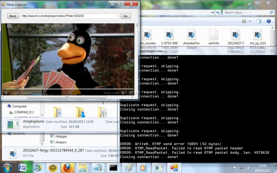Open Windows Live Messenger from taskbar
The width and height of the screenshot is (277, 173).
click(38, 168)
